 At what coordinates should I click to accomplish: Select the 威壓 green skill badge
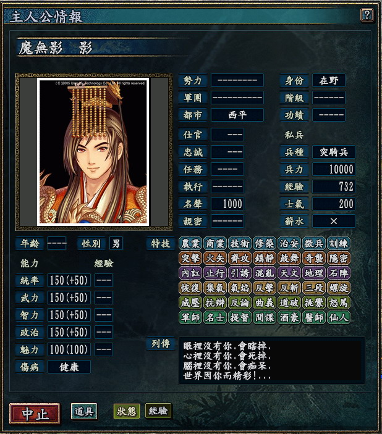(x=190, y=303)
